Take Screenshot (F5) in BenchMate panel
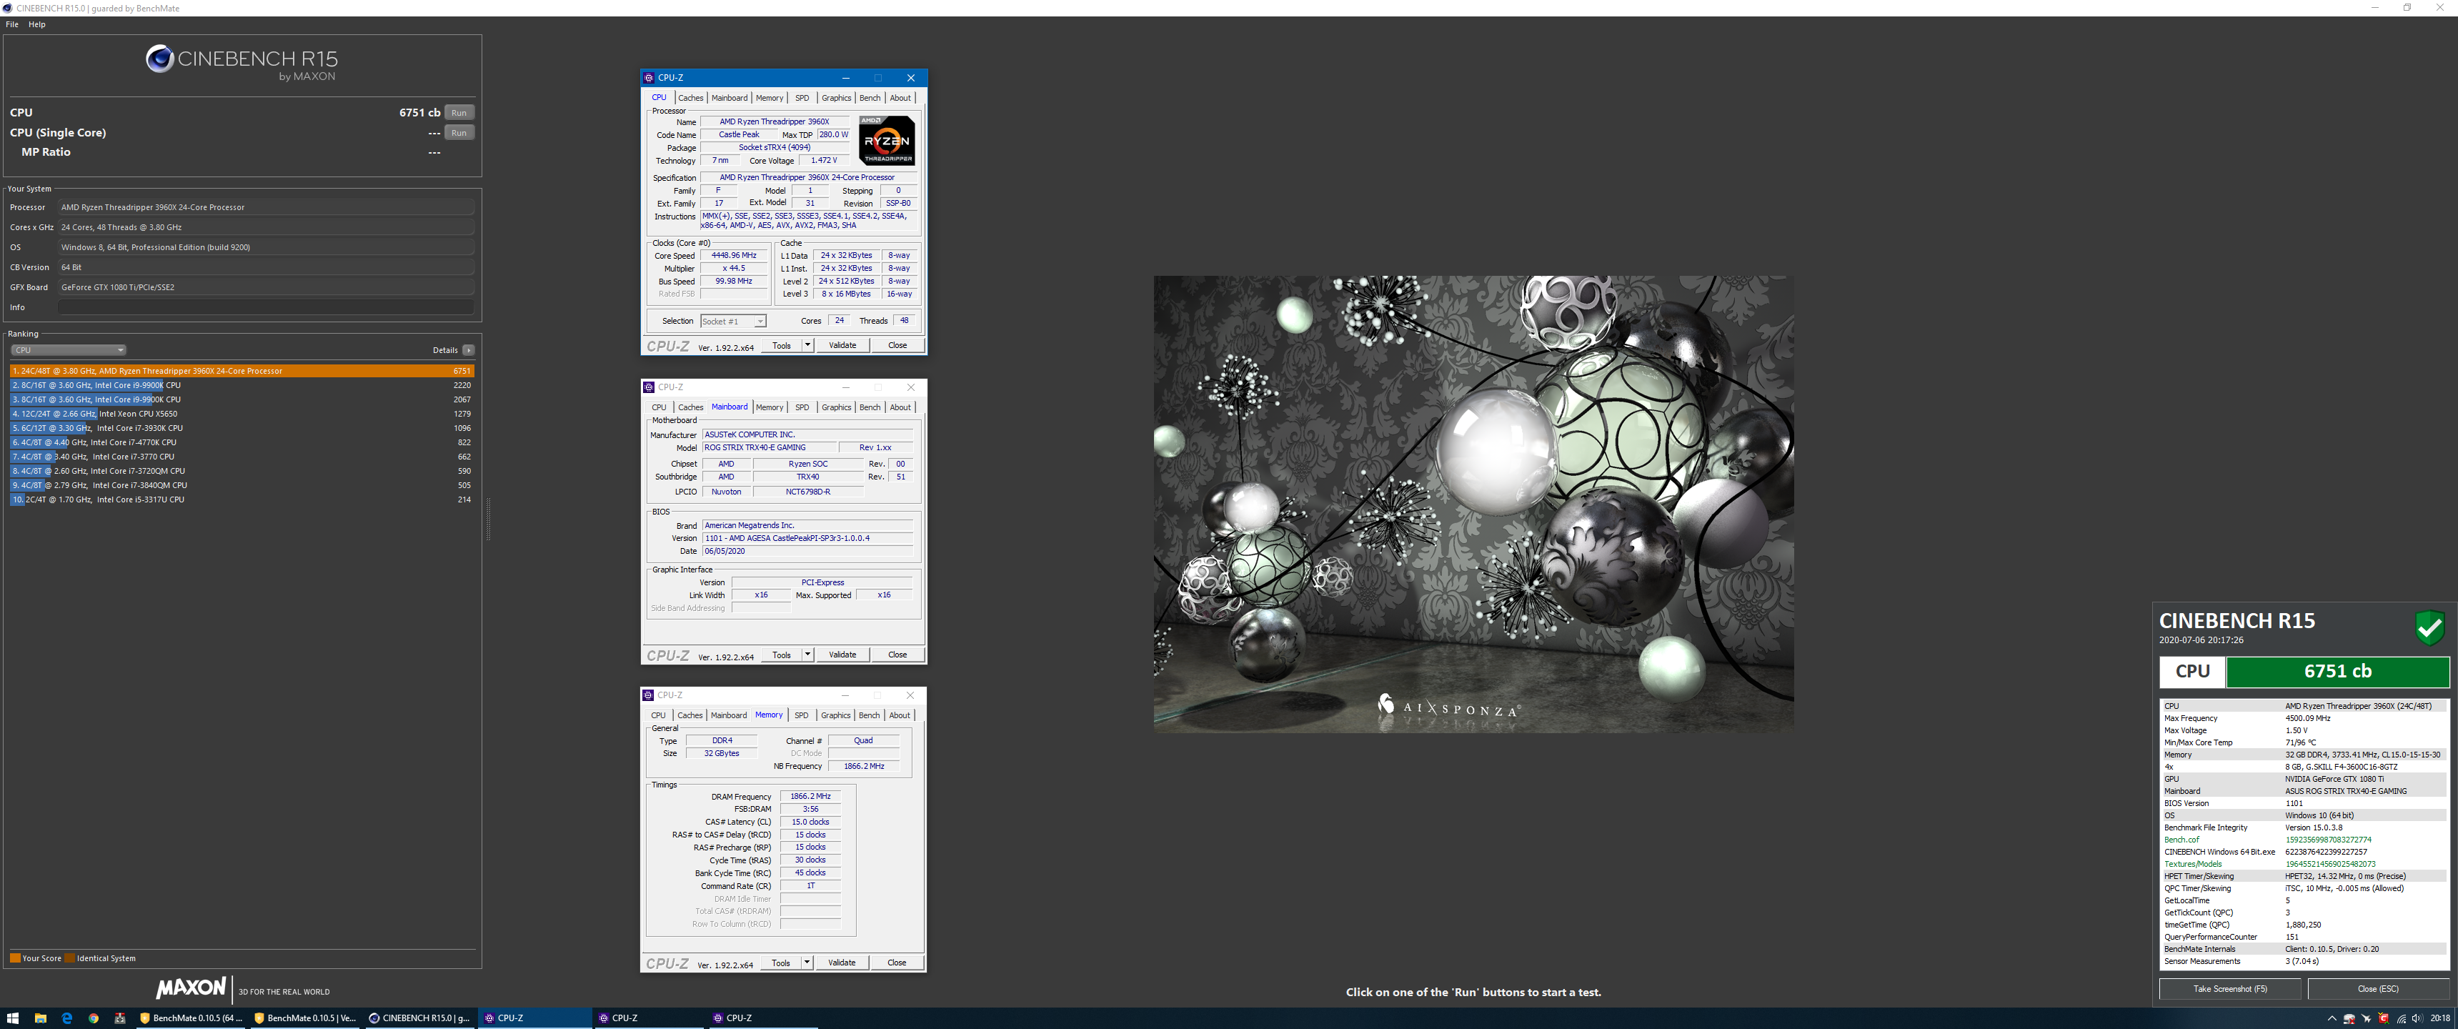 2231,989
